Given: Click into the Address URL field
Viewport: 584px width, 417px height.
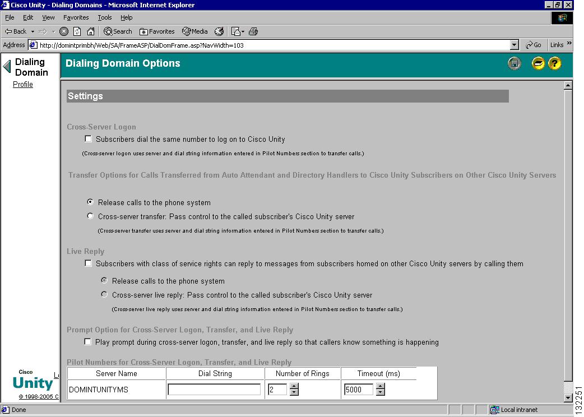Looking at the screenshot, I should click(274, 45).
